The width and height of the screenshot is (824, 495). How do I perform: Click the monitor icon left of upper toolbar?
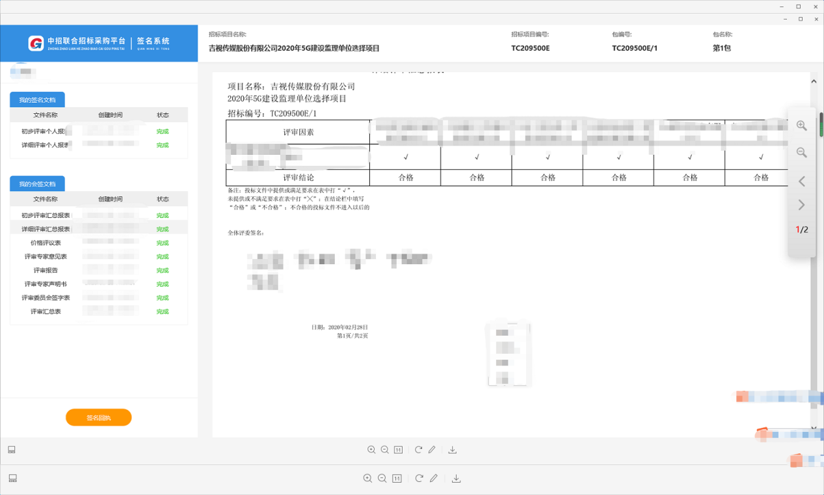tap(12, 450)
